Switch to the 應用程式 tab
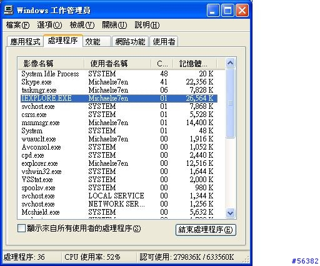 [25, 41]
